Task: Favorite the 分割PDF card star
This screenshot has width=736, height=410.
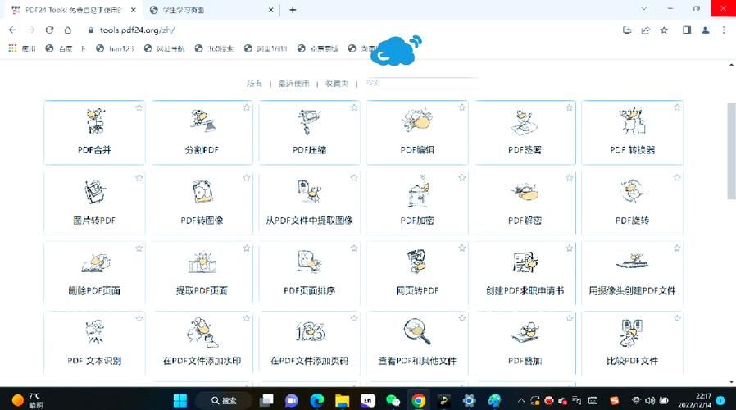Action: point(247,107)
